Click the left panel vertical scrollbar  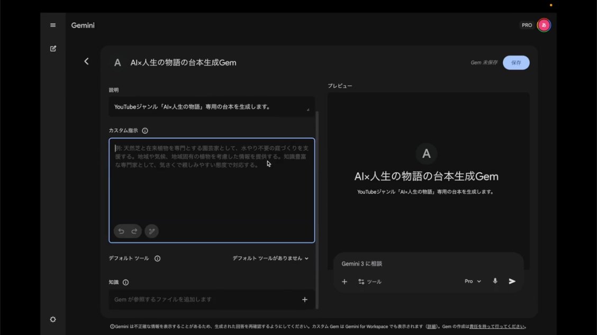coord(317,209)
